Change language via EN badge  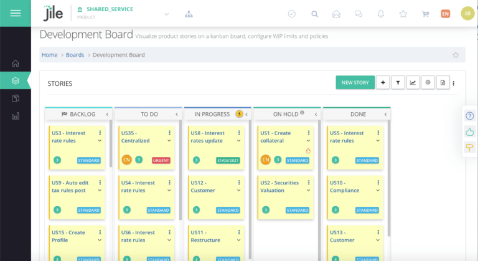446,14
